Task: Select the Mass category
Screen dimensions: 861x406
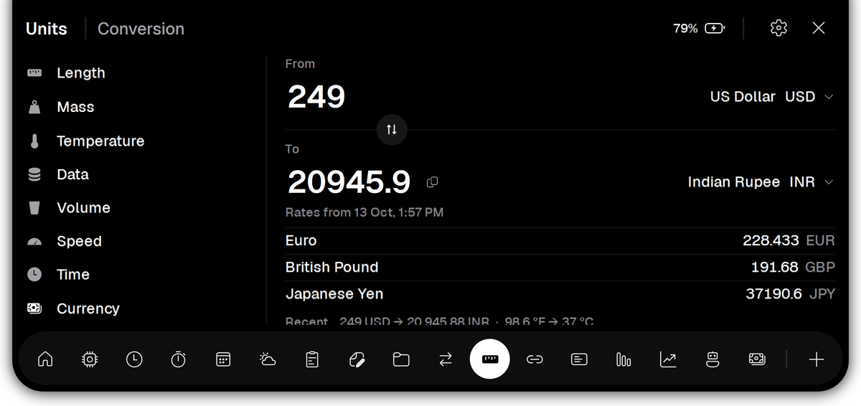Action: 61,107
